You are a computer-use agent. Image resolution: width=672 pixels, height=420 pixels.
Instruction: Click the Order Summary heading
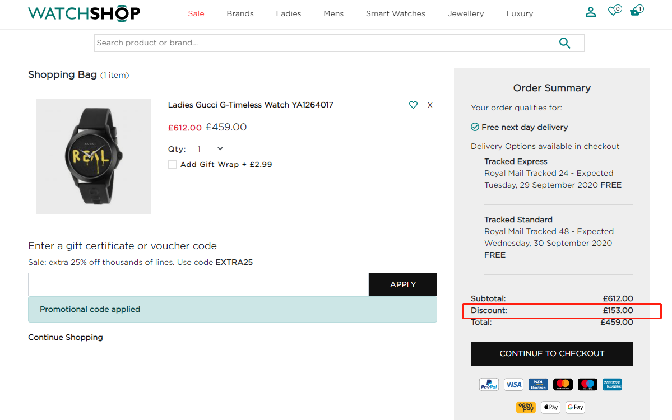(x=552, y=88)
